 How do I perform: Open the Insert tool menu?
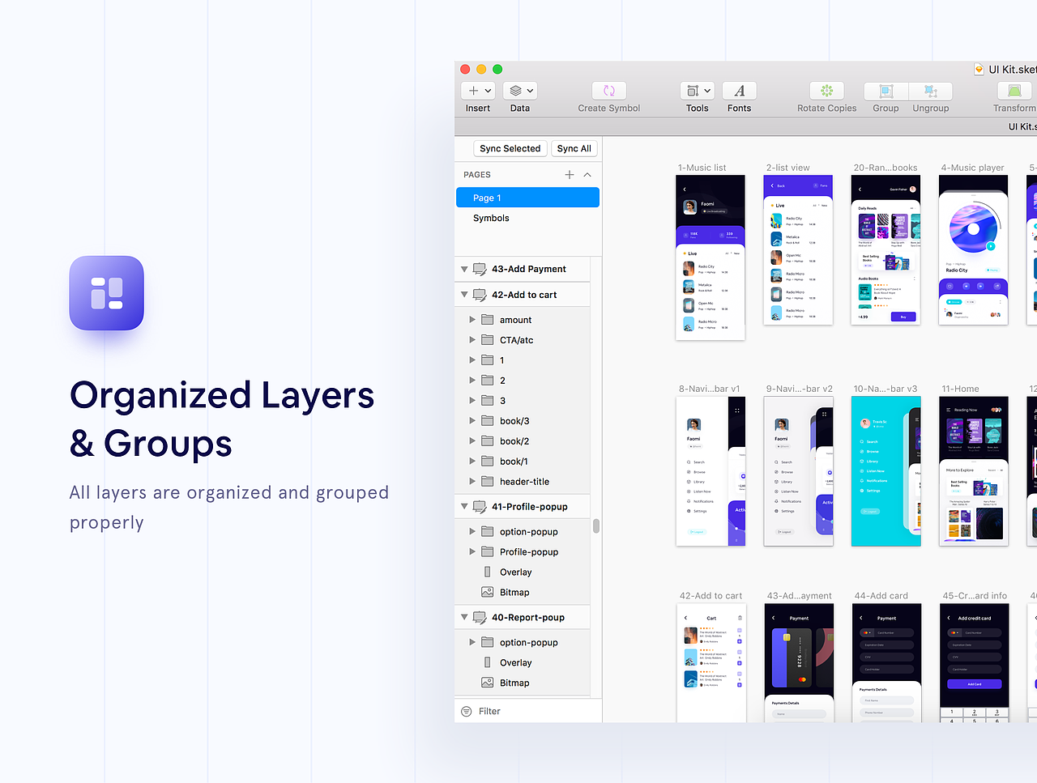[x=478, y=91]
